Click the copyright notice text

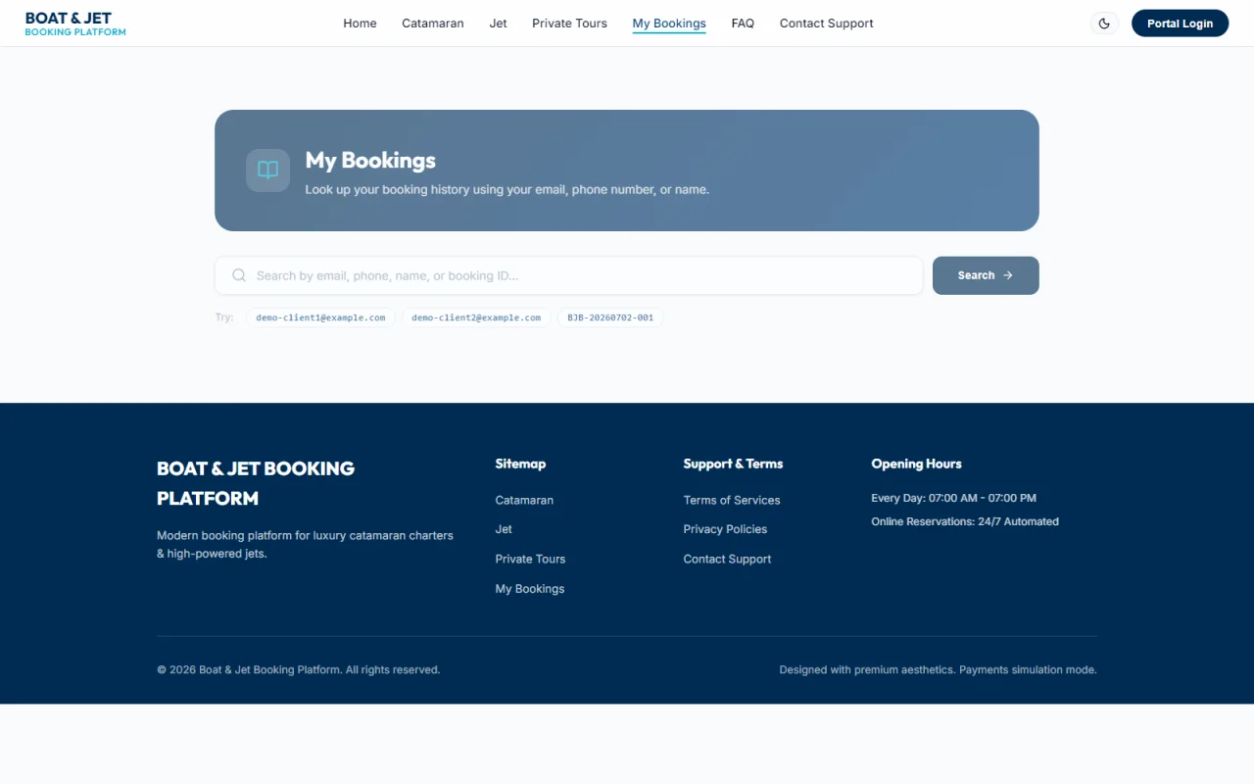[298, 670]
